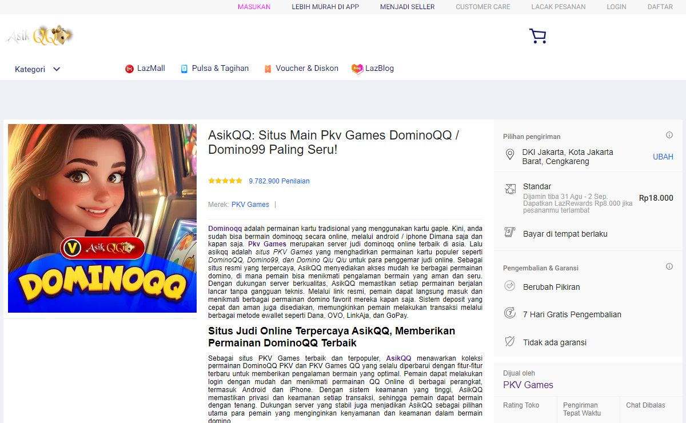
Task: Click the location pin icon beside DKI Jakarta
Action: coord(510,155)
